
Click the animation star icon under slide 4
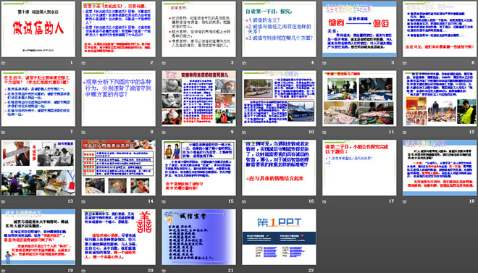click(244, 63)
